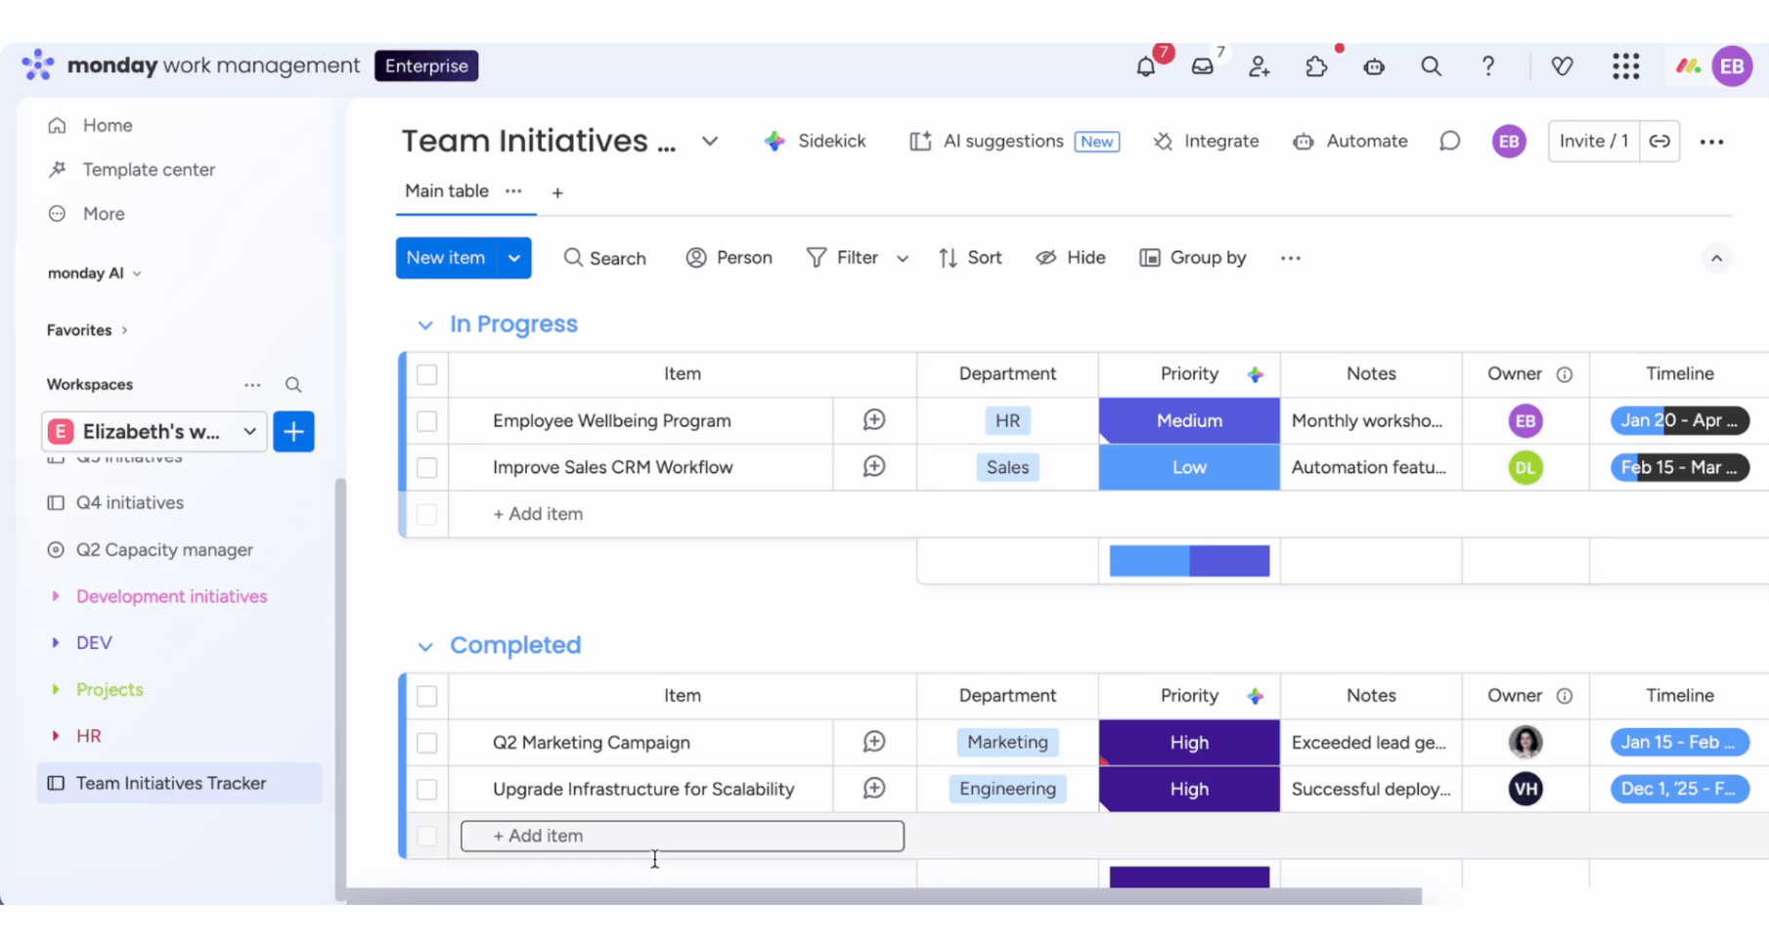Click the invite members icon in top bar
This screenshot has height=948, width=1769.
1259,66
